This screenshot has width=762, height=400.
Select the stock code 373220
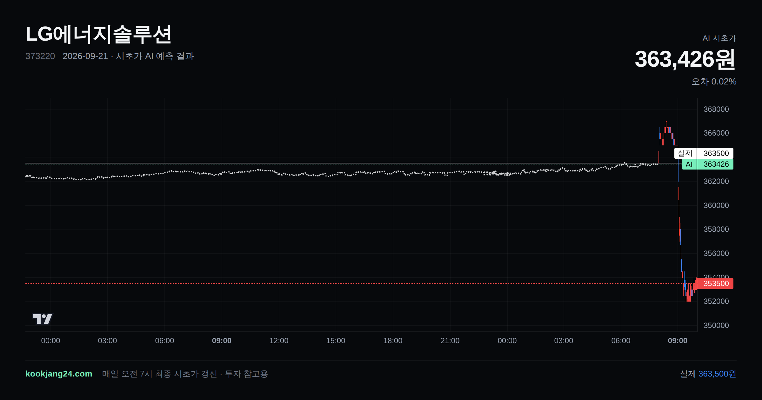40,56
